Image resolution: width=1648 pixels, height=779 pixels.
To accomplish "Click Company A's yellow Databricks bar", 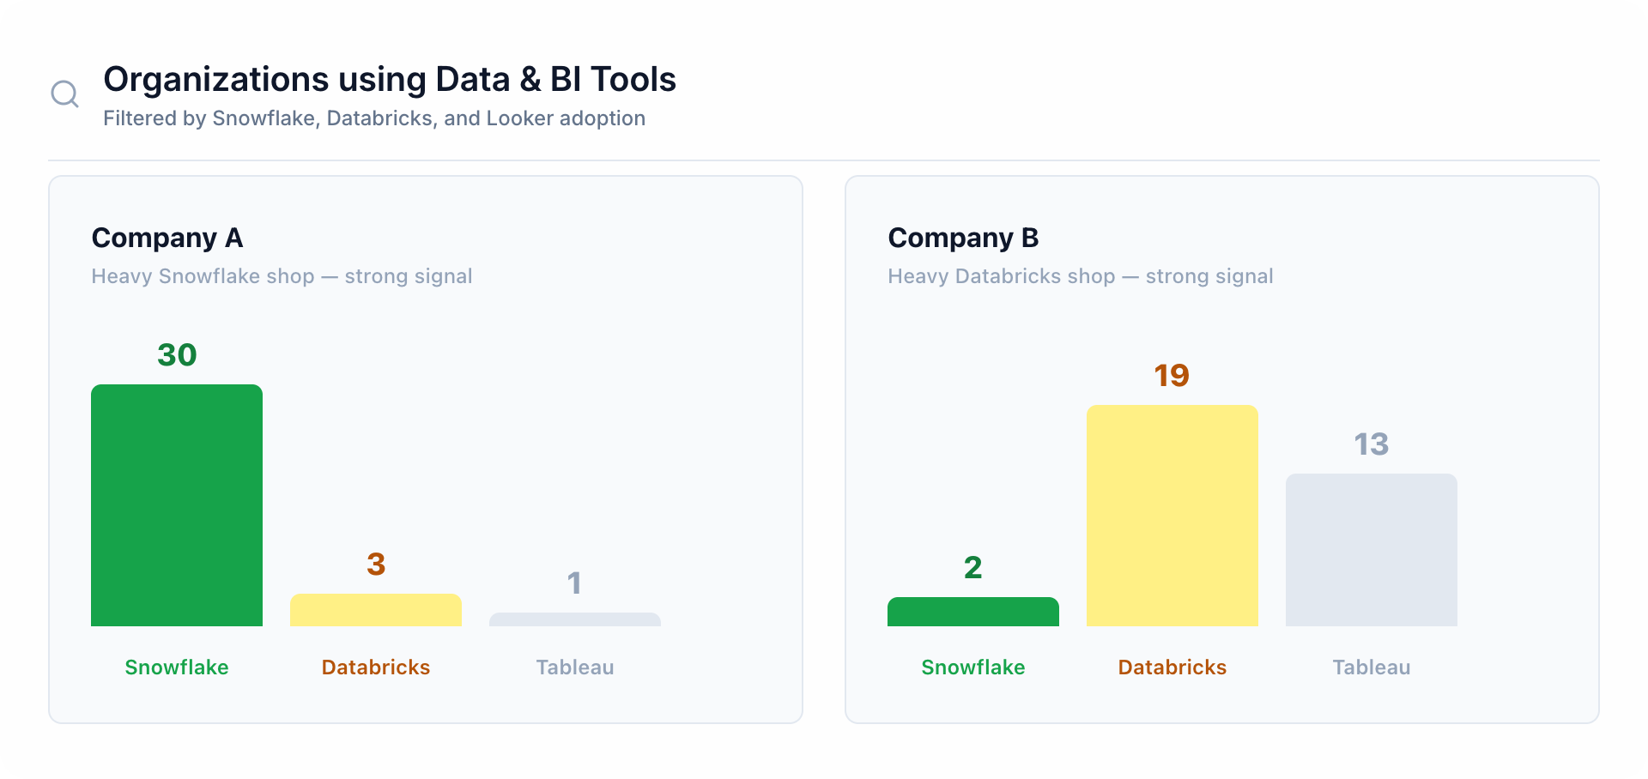I will [x=376, y=610].
